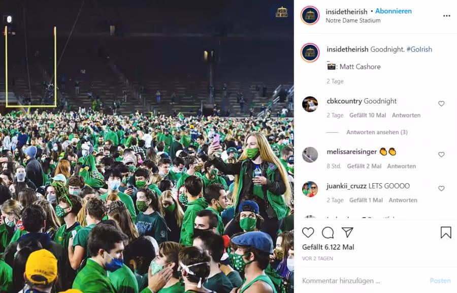Open Notre Dame Stadium location link

[353, 20]
